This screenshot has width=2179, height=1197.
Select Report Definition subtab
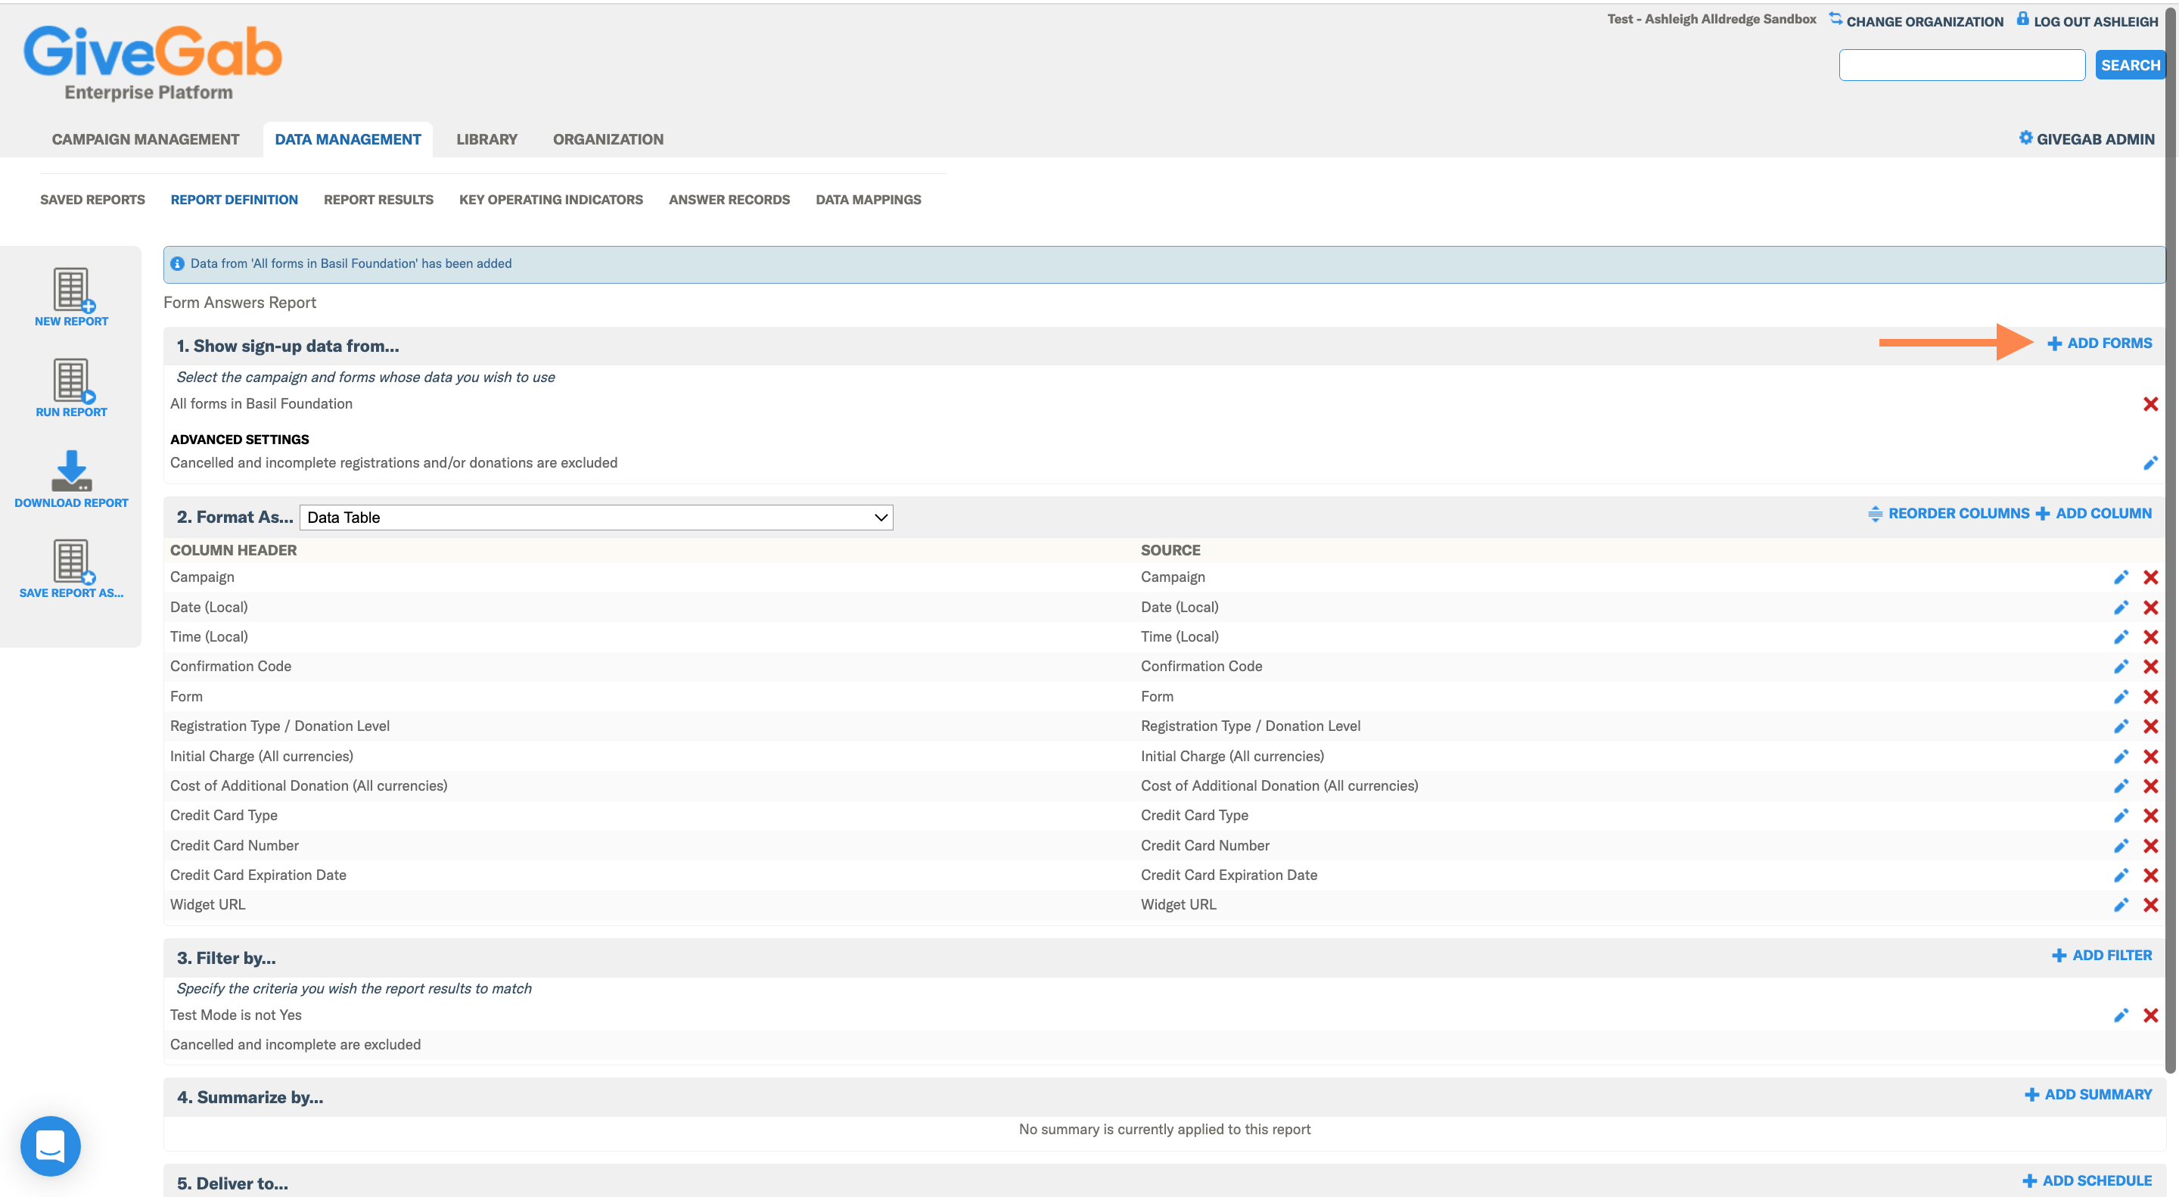(x=235, y=200)
